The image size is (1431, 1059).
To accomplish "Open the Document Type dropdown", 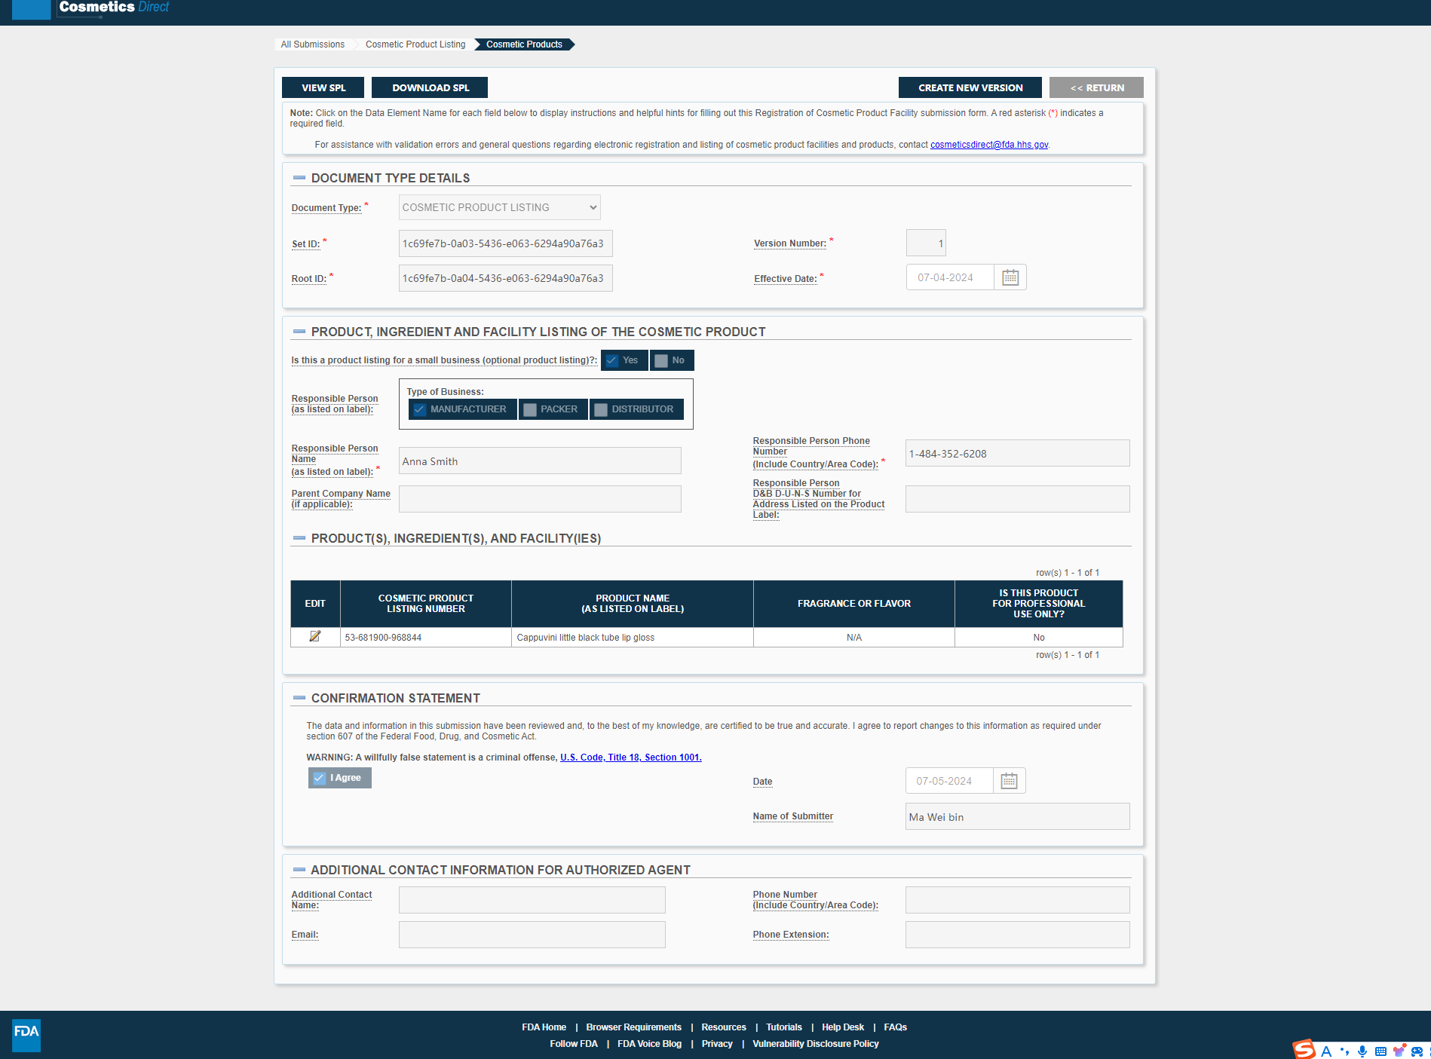I will (x=499, y=208).
